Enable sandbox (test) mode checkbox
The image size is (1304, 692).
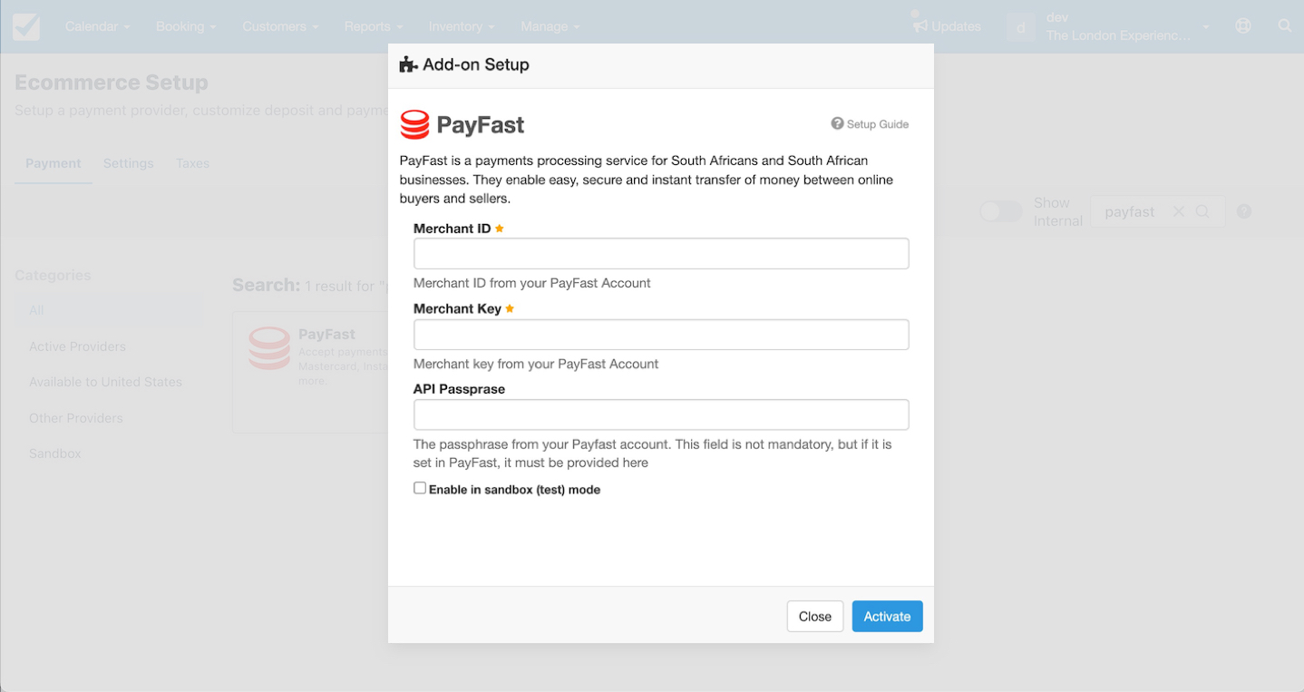tap(420, 488)
